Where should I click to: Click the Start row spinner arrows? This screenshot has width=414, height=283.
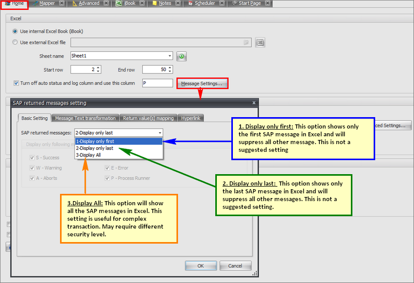(x=98, y=69)
